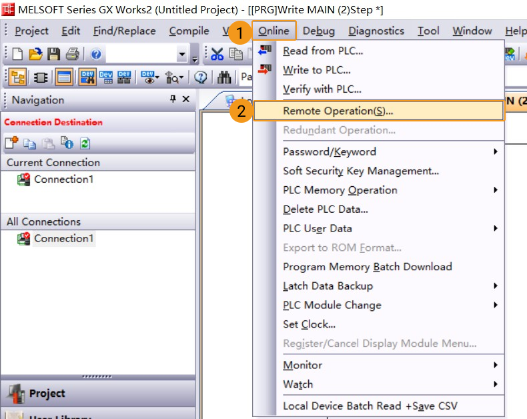Screen dimensions: 527x419
Task: Click the Print icon in toolbar
Action: click(71, 54)
